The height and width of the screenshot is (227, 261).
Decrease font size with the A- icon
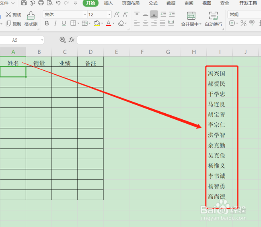[125, 14]
